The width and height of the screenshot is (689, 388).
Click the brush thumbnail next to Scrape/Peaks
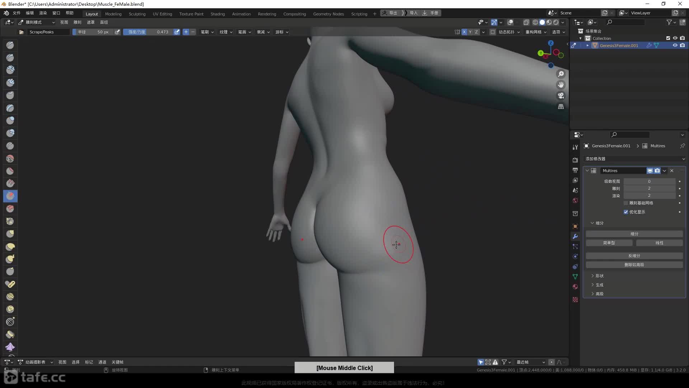point(22,32)
